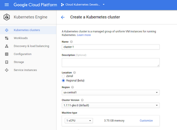The width and height of the screenshot is (177, 130).
Task: Click the Discovery & load balancing icon
Action: pos(7,46)
